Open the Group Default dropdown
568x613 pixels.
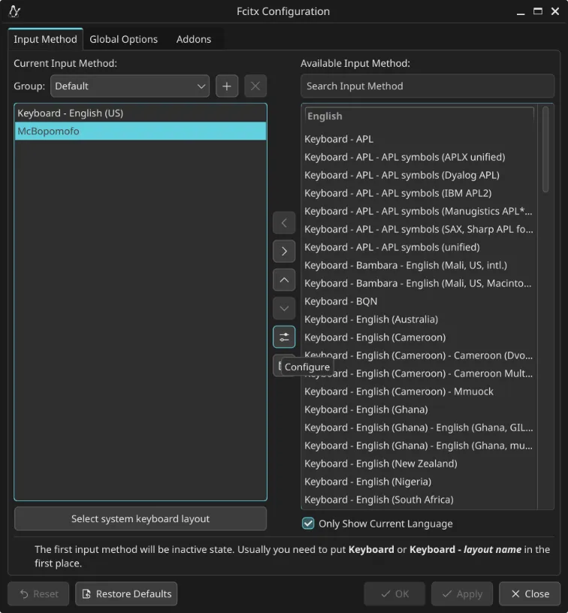130,86
